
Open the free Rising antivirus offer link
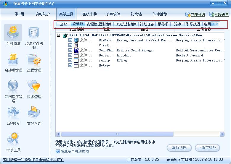tap(33, 160)
